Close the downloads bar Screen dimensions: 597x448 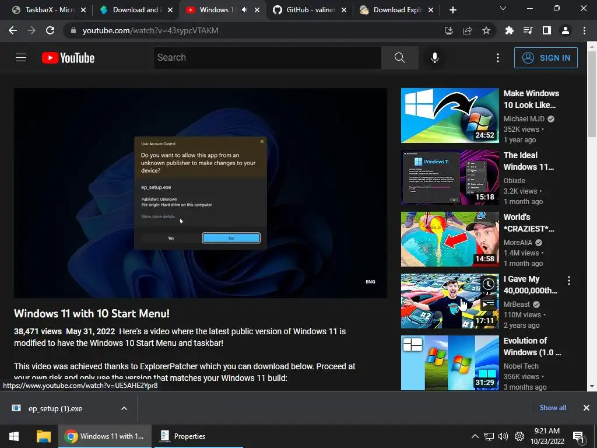[x=587, y=408]
